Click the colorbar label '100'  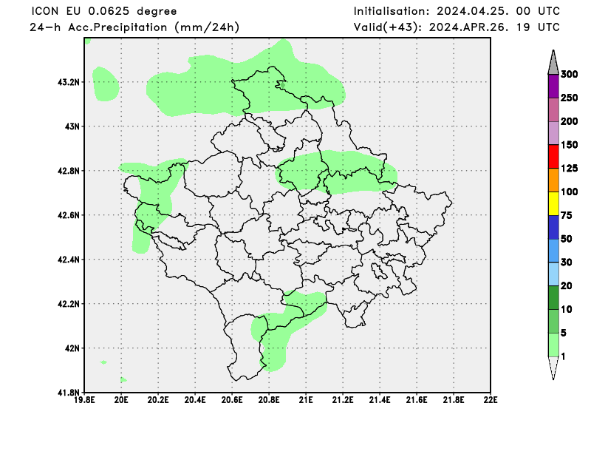click(x=569, y=192)
